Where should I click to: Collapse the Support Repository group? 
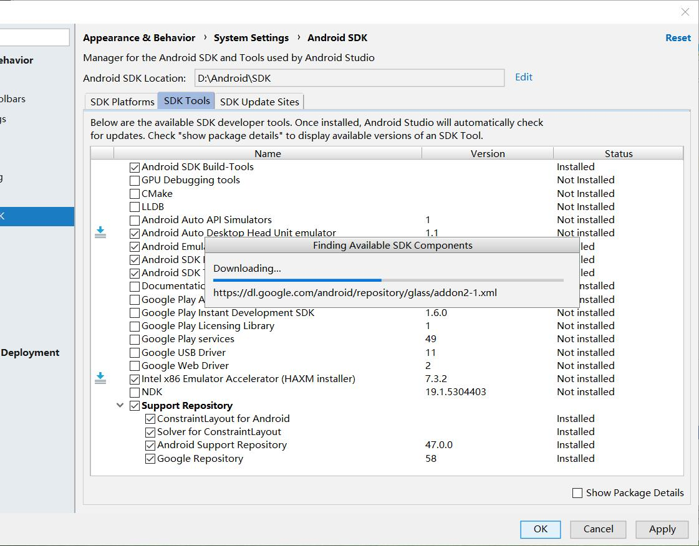coord(120,405)
